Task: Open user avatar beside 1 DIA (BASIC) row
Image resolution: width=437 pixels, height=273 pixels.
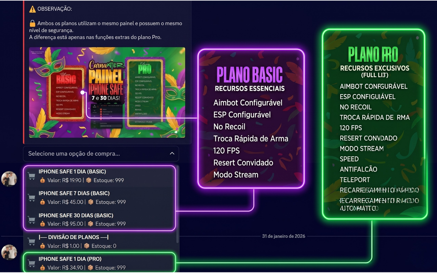Action: pyautogui.click(x=9, y=179)
